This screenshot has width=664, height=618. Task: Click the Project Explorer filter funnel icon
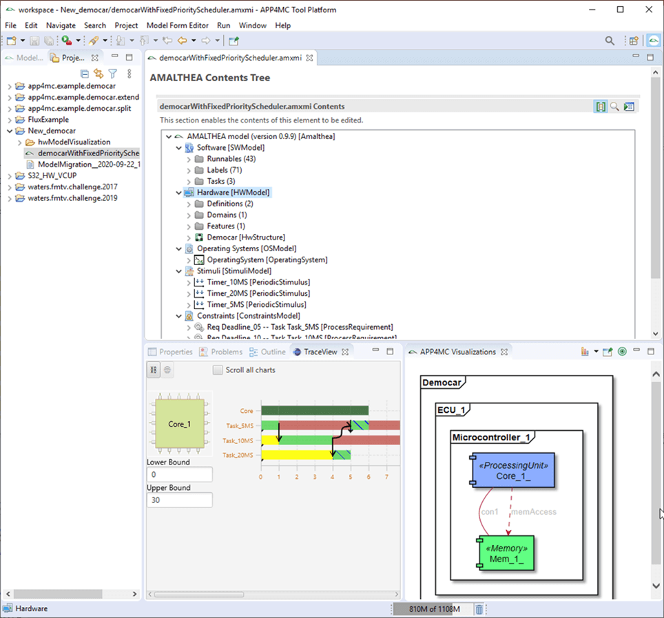click(113, 74)
